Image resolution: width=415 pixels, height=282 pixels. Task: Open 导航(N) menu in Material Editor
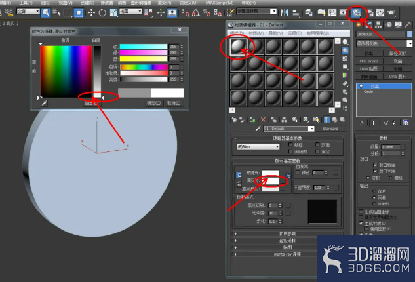pos(275,33)
